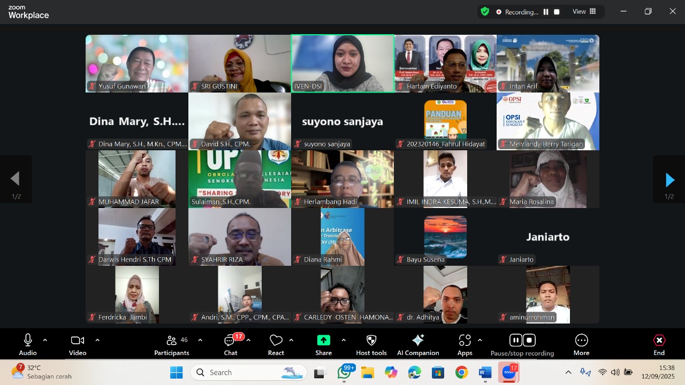Go to next page of participants

pyautogui.click(x=669, y=180)
